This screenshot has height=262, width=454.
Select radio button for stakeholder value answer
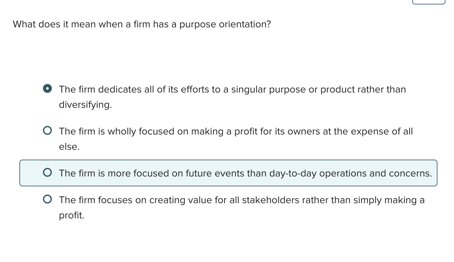click(x=47, y=199)
